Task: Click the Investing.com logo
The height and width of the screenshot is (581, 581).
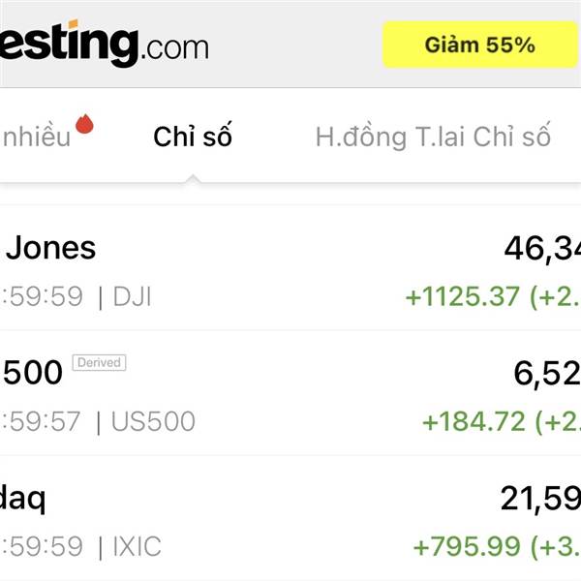Action: tap(102, 43)
